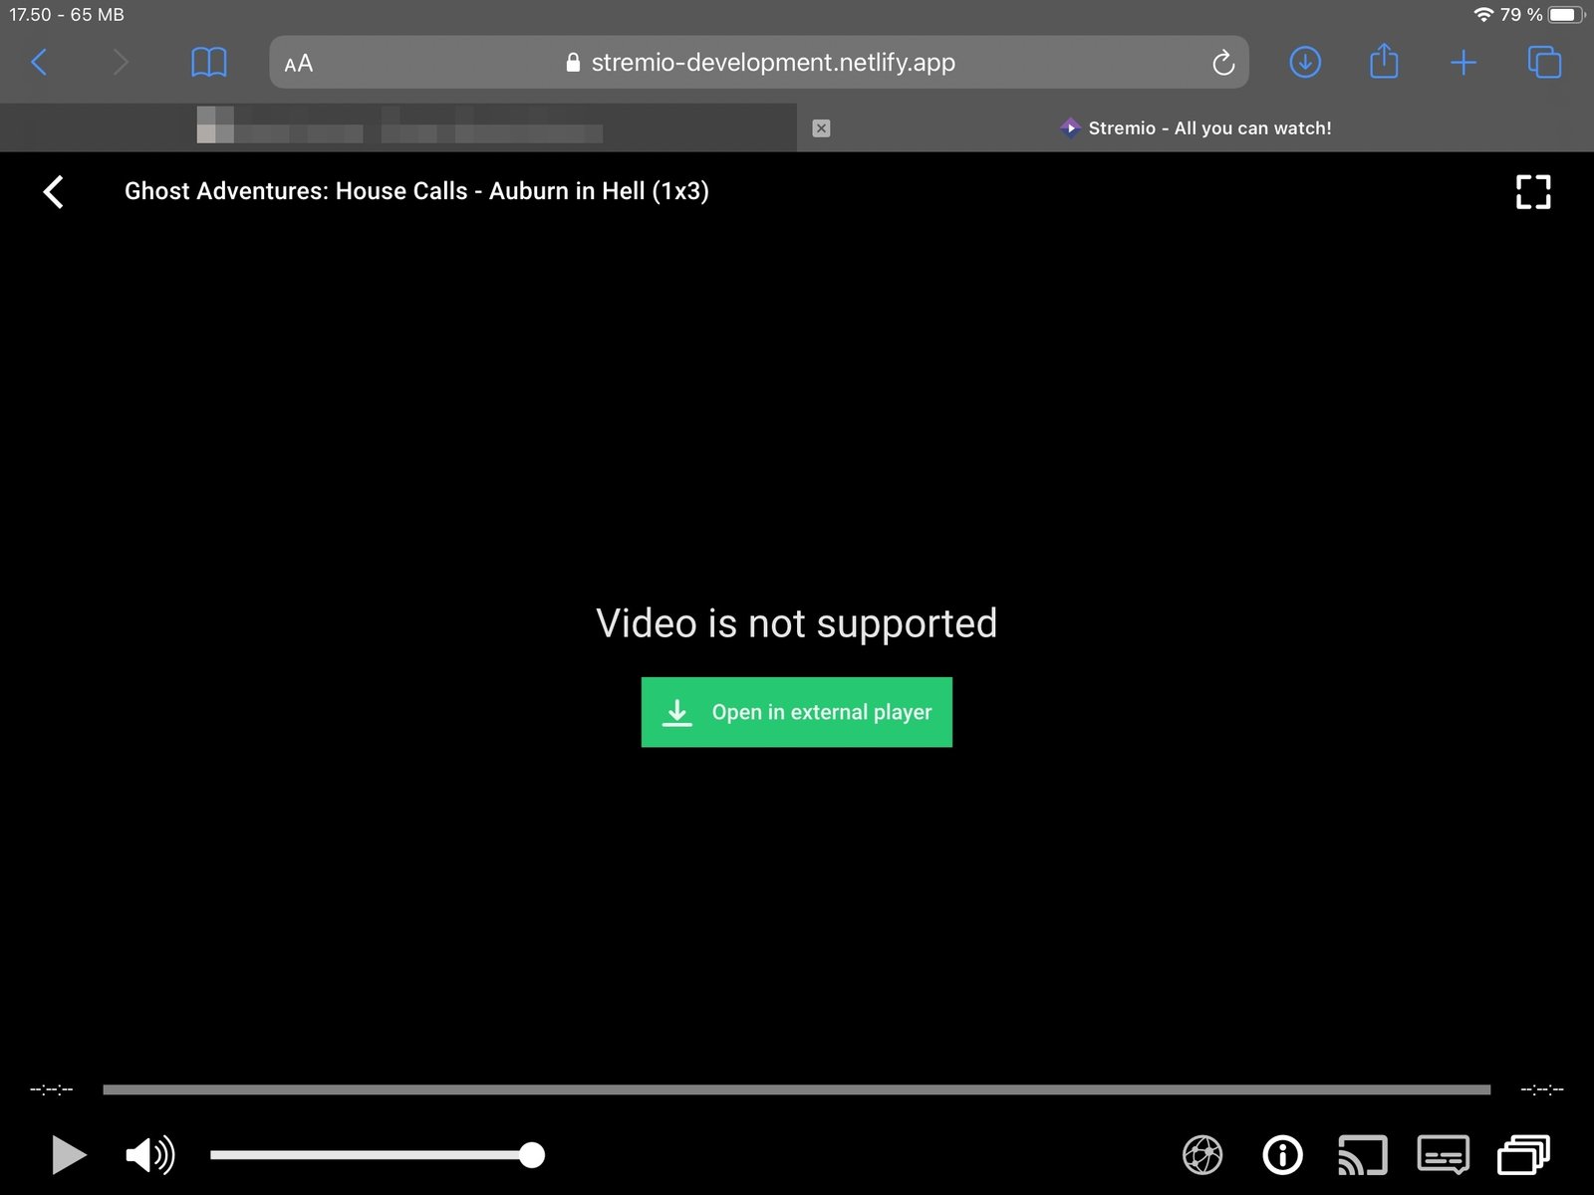Click the video seek progress bar
The image size is (1594, 1195).
[797, 1087]
